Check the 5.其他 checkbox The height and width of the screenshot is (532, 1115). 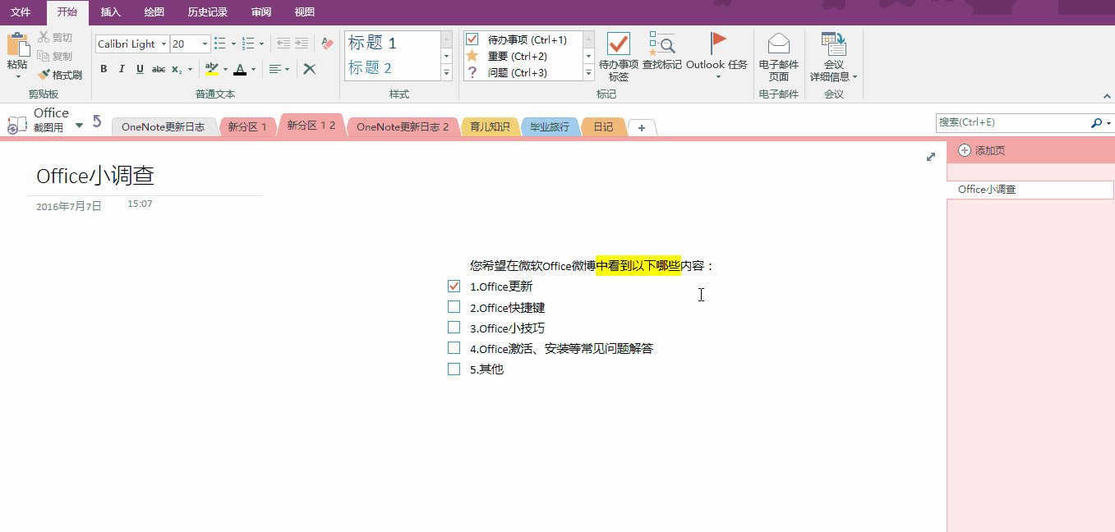tap(454, 369)
